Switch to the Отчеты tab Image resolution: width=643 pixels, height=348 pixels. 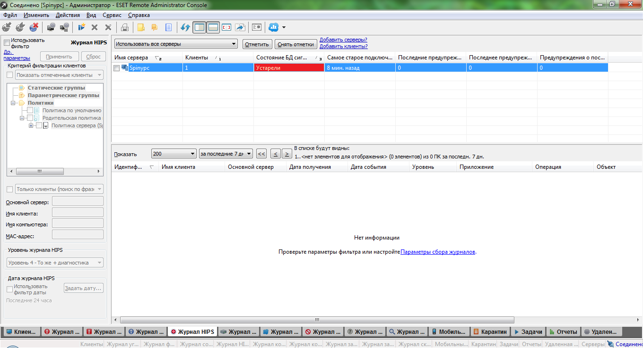[x=563, y=331]
